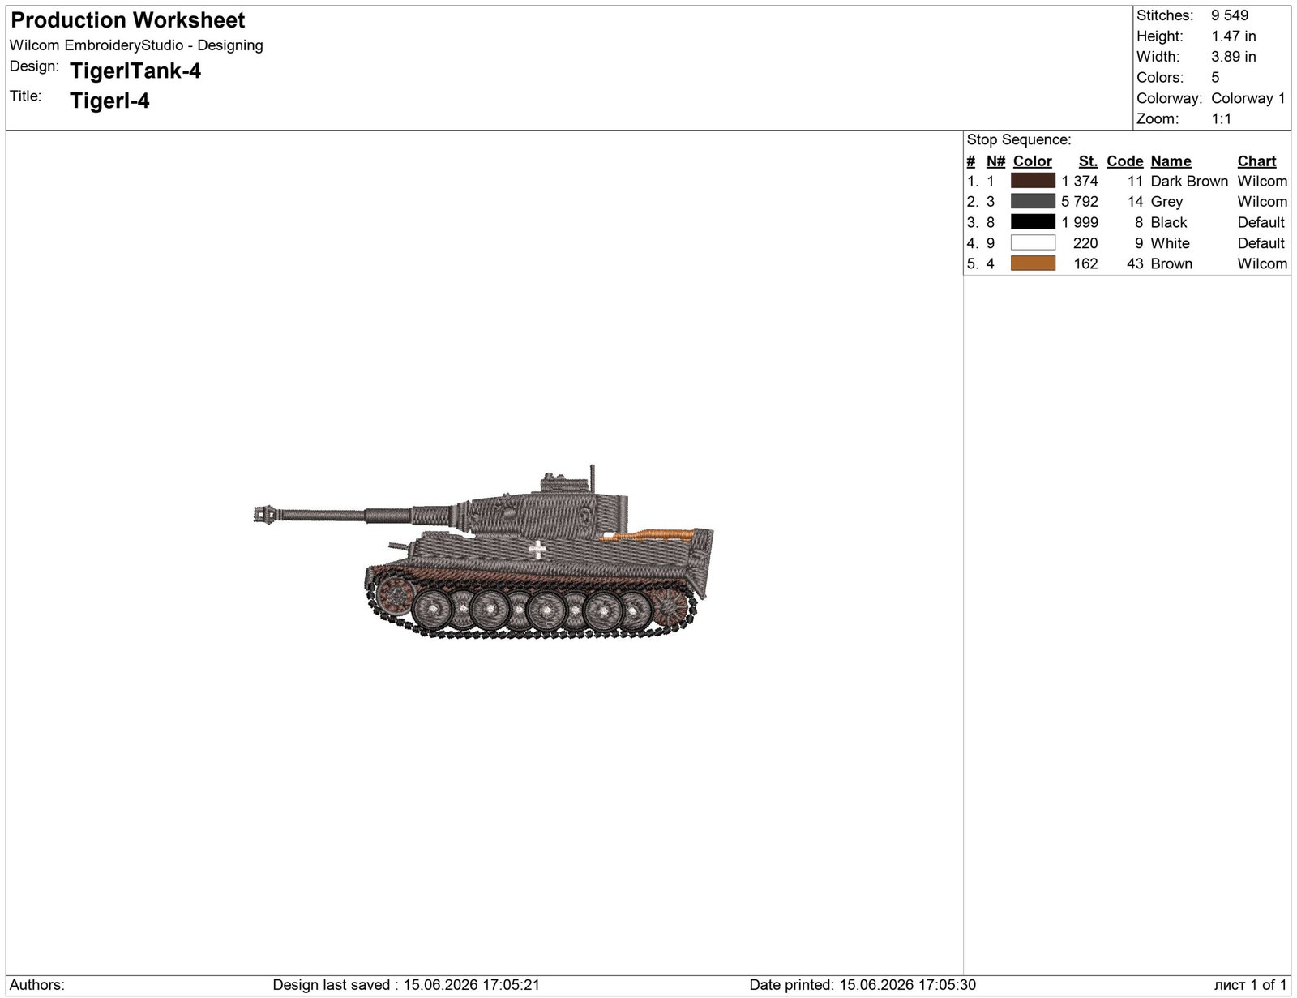Click the design name 'TigerITank-4'
1297x998 pixels.
[135, 71]
